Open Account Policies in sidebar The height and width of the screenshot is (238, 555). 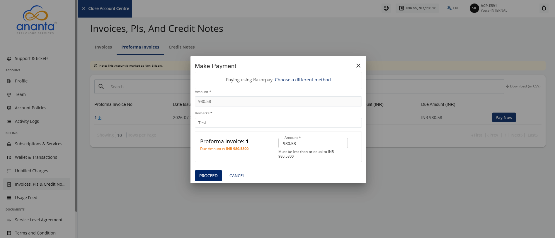[x=30, y=108]
